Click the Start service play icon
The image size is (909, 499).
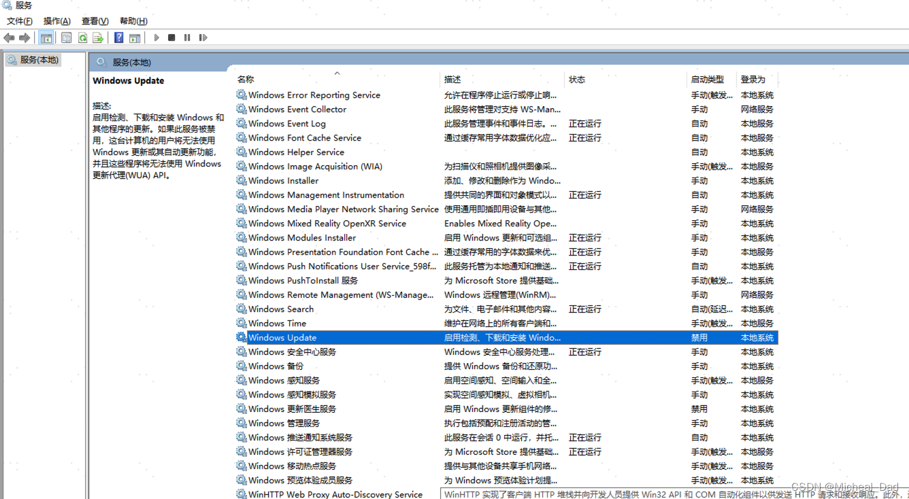[x=156, y=38]
